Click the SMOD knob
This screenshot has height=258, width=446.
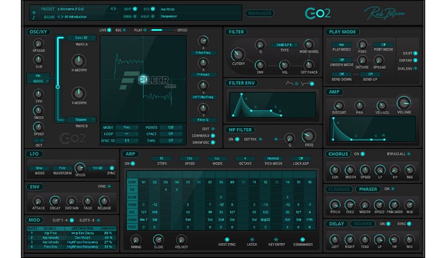(x=38, y=110)
